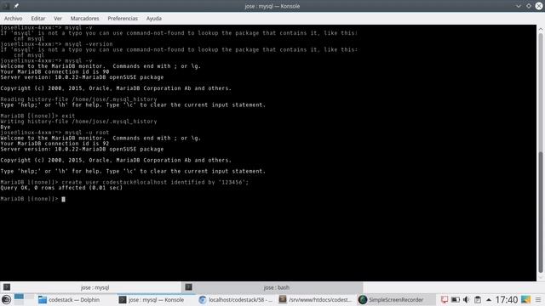545x306 pixels.
Task: Click the 'create user codestack@localhost' command line
Action: pyautogui.click(x=124, y=182)
